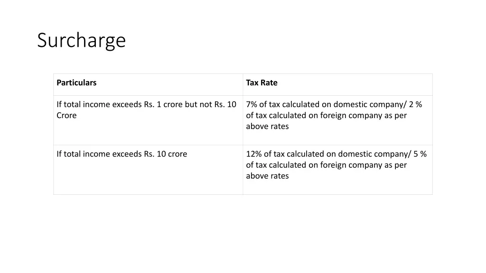Click the Surcharge slide title
486x273 pixels.
point(82,41)
